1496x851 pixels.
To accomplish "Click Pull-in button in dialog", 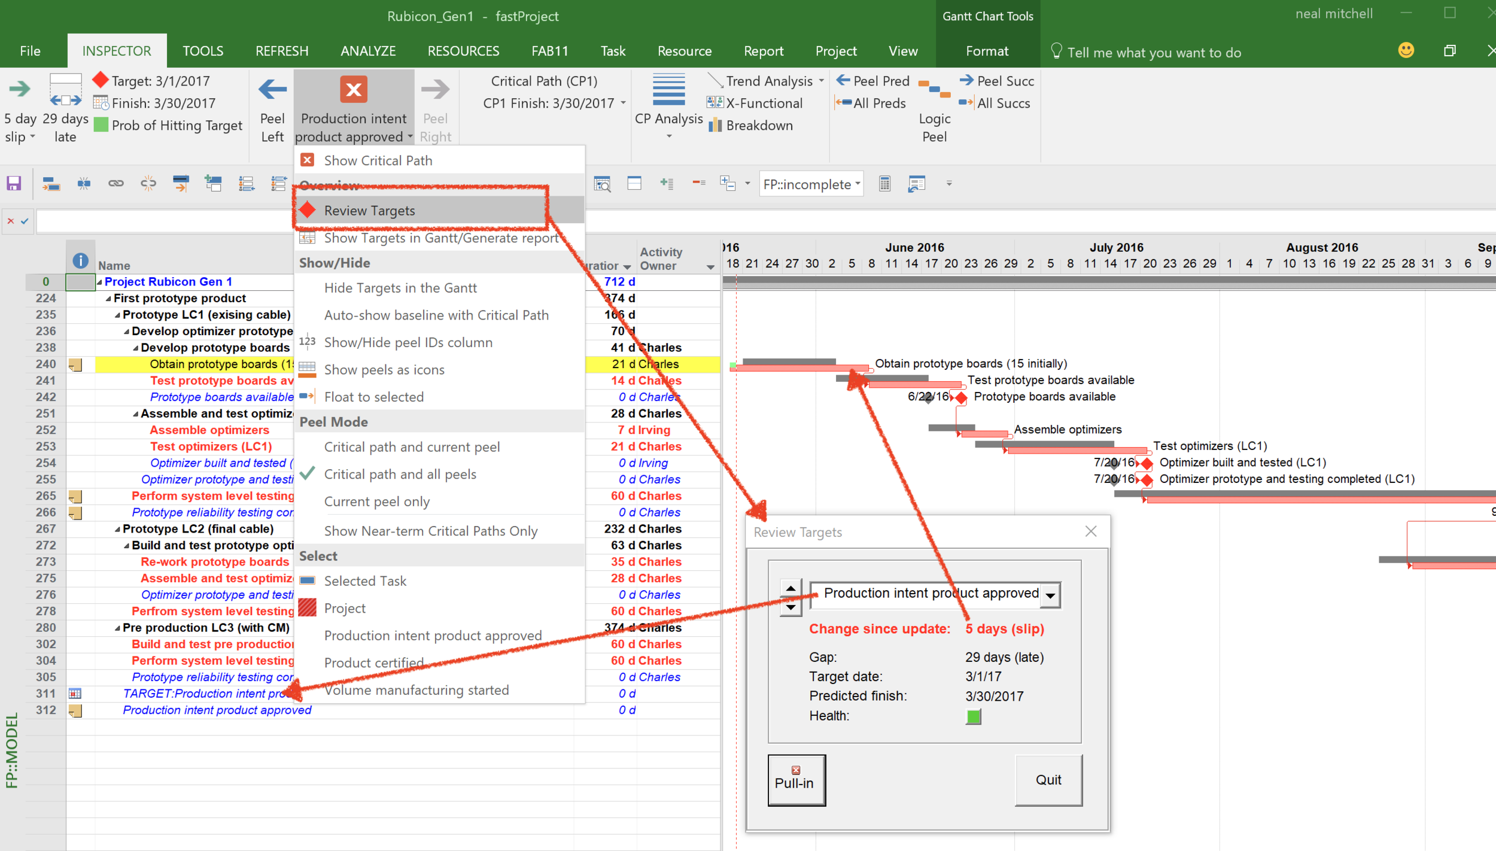I will point(796,780).
